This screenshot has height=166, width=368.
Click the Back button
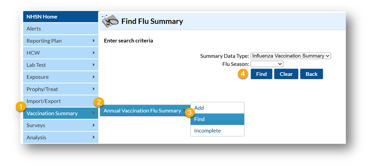coord(311,74)
